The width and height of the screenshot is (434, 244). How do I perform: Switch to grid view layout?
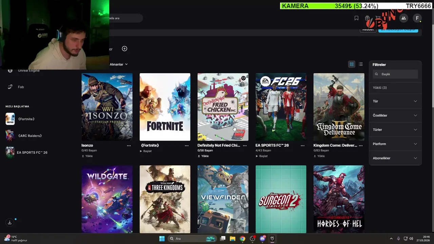(x=352, y=64)
